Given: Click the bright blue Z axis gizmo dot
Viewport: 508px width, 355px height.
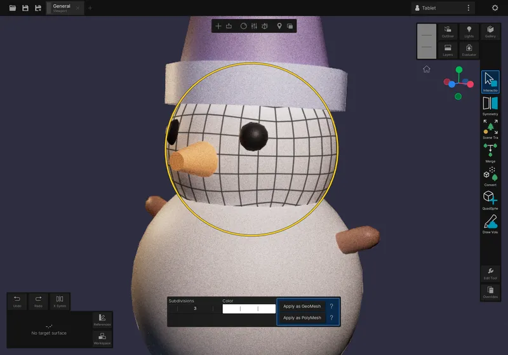Looking at the screenshot, I should point(451,84).
